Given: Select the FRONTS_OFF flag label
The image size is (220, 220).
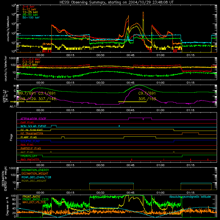Looking at the screenshot, I should pos(29,156).
